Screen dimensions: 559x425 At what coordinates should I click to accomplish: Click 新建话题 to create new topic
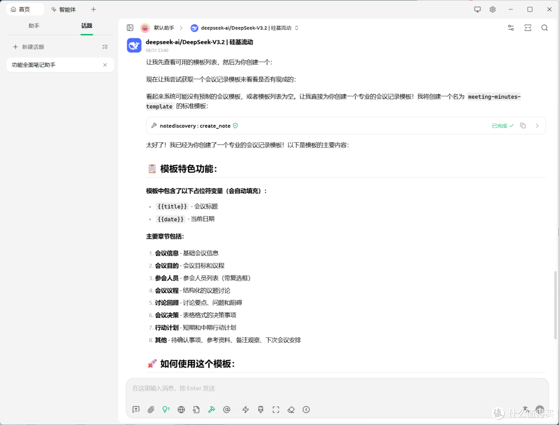coord(28,47)
